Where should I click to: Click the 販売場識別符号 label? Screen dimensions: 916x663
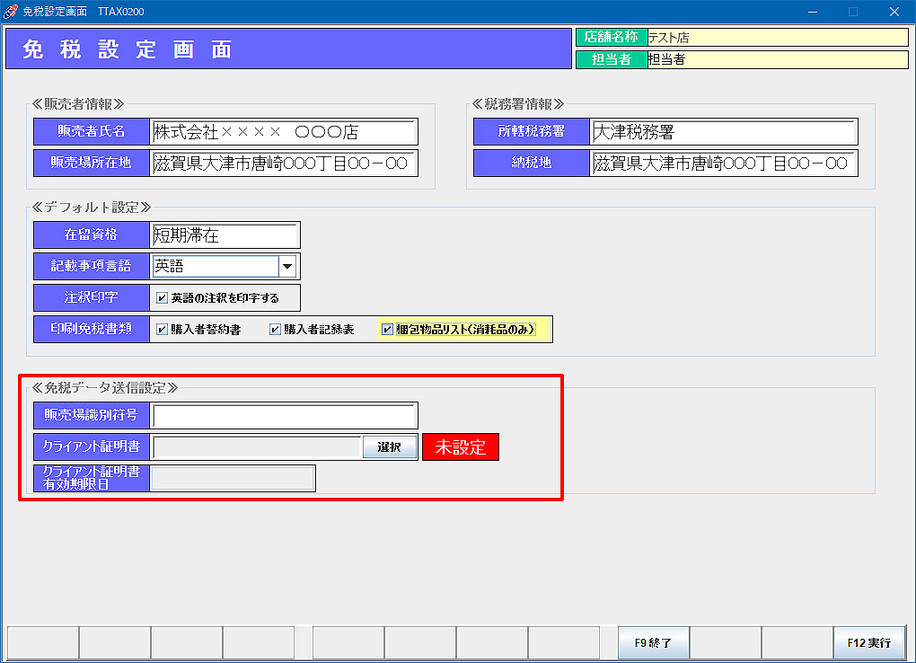point(92,416)
